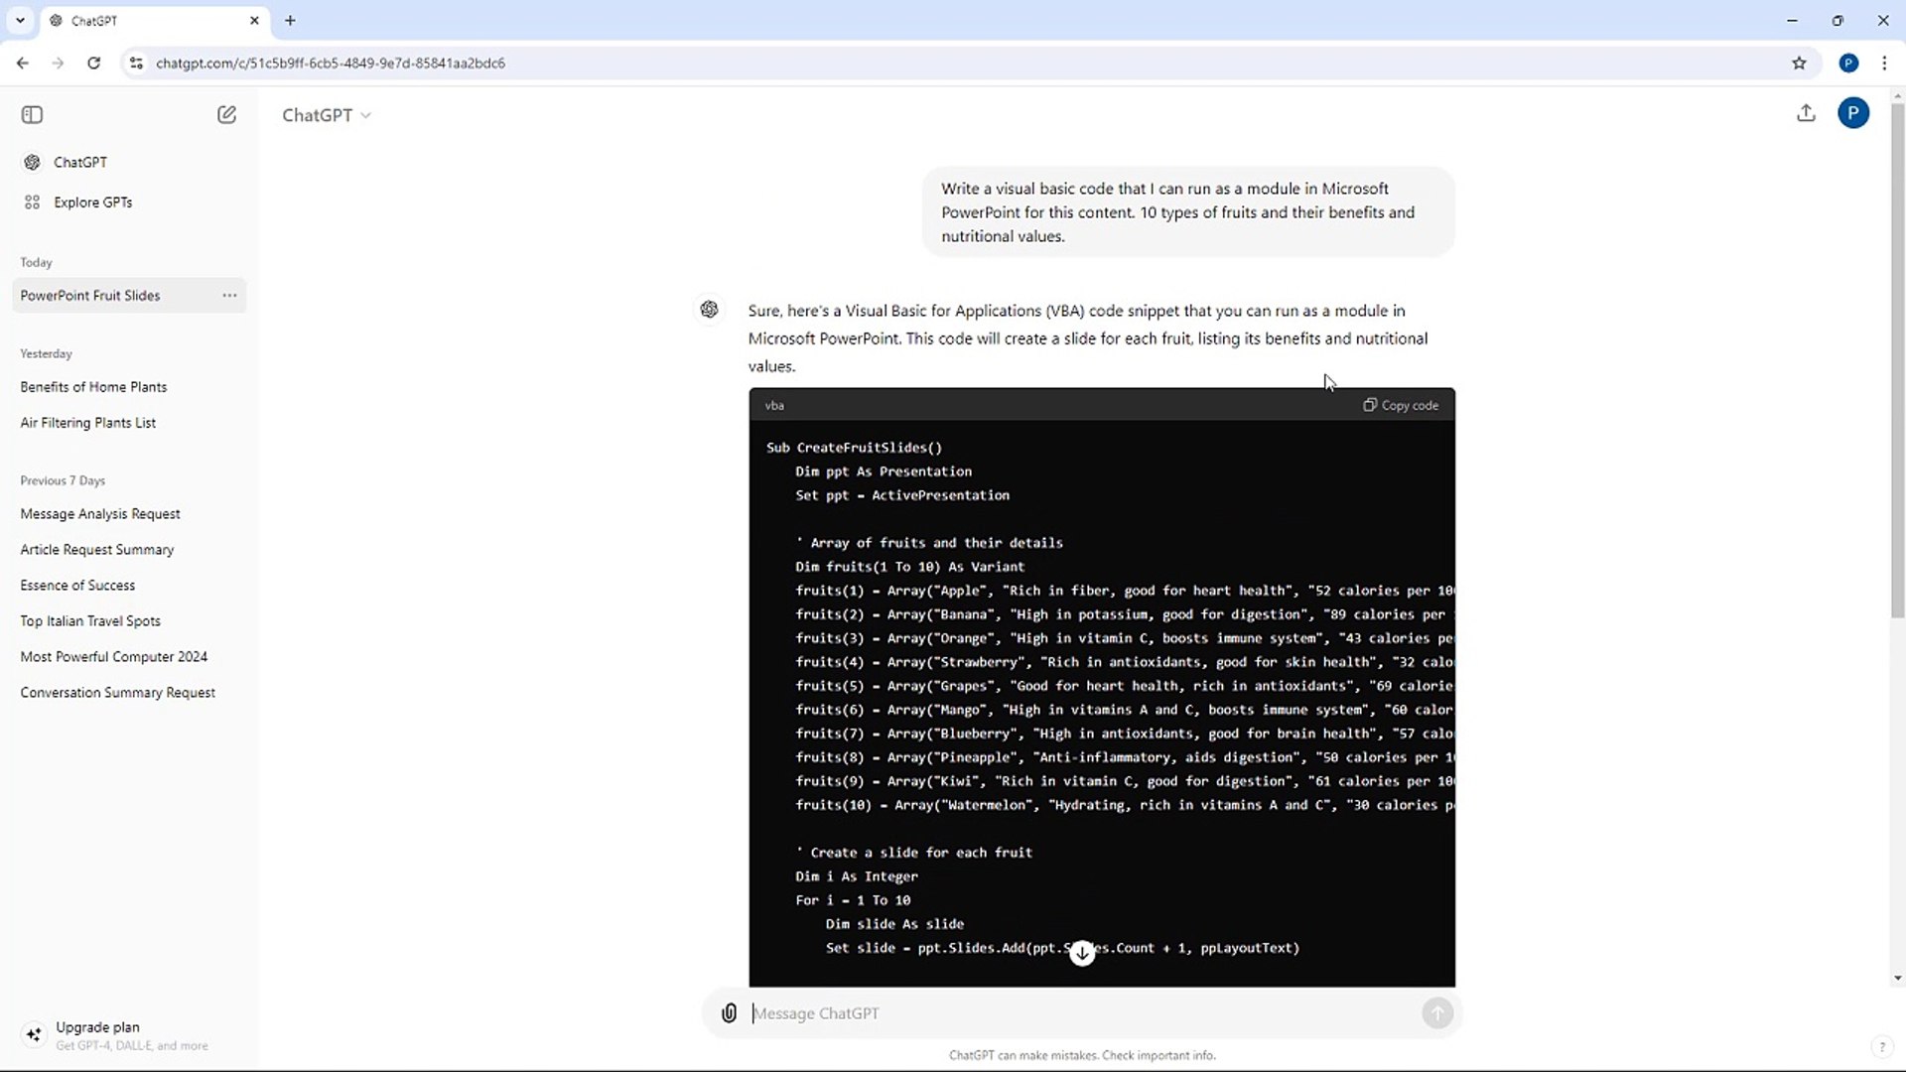Open Explore GPTs in sidebar
The height and width of the screenshot is (1072, 1906).
tap(92, 202)
